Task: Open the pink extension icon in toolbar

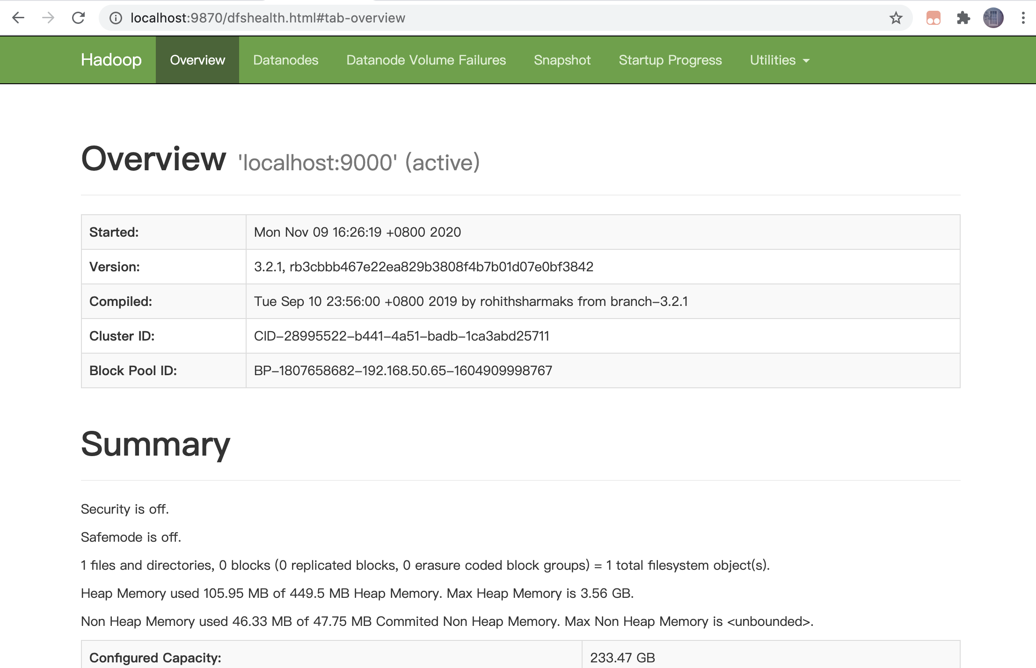Action: [x=933, y=18]
